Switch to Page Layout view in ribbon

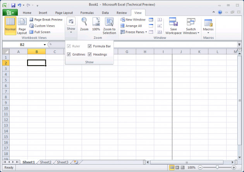coord(22,26)
